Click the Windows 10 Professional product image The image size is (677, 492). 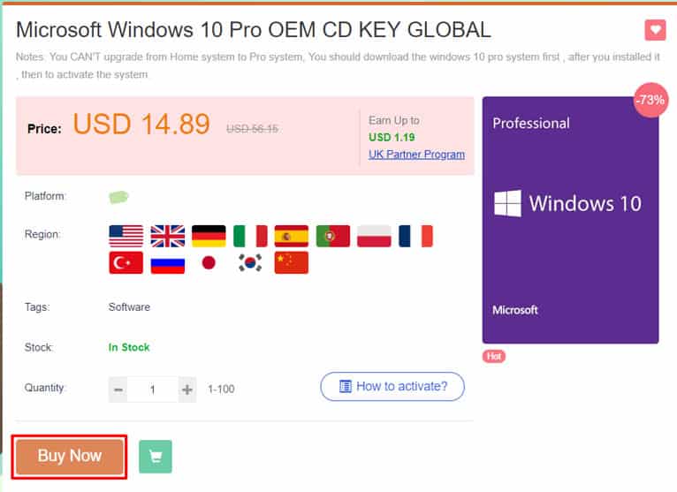[570, 220]
